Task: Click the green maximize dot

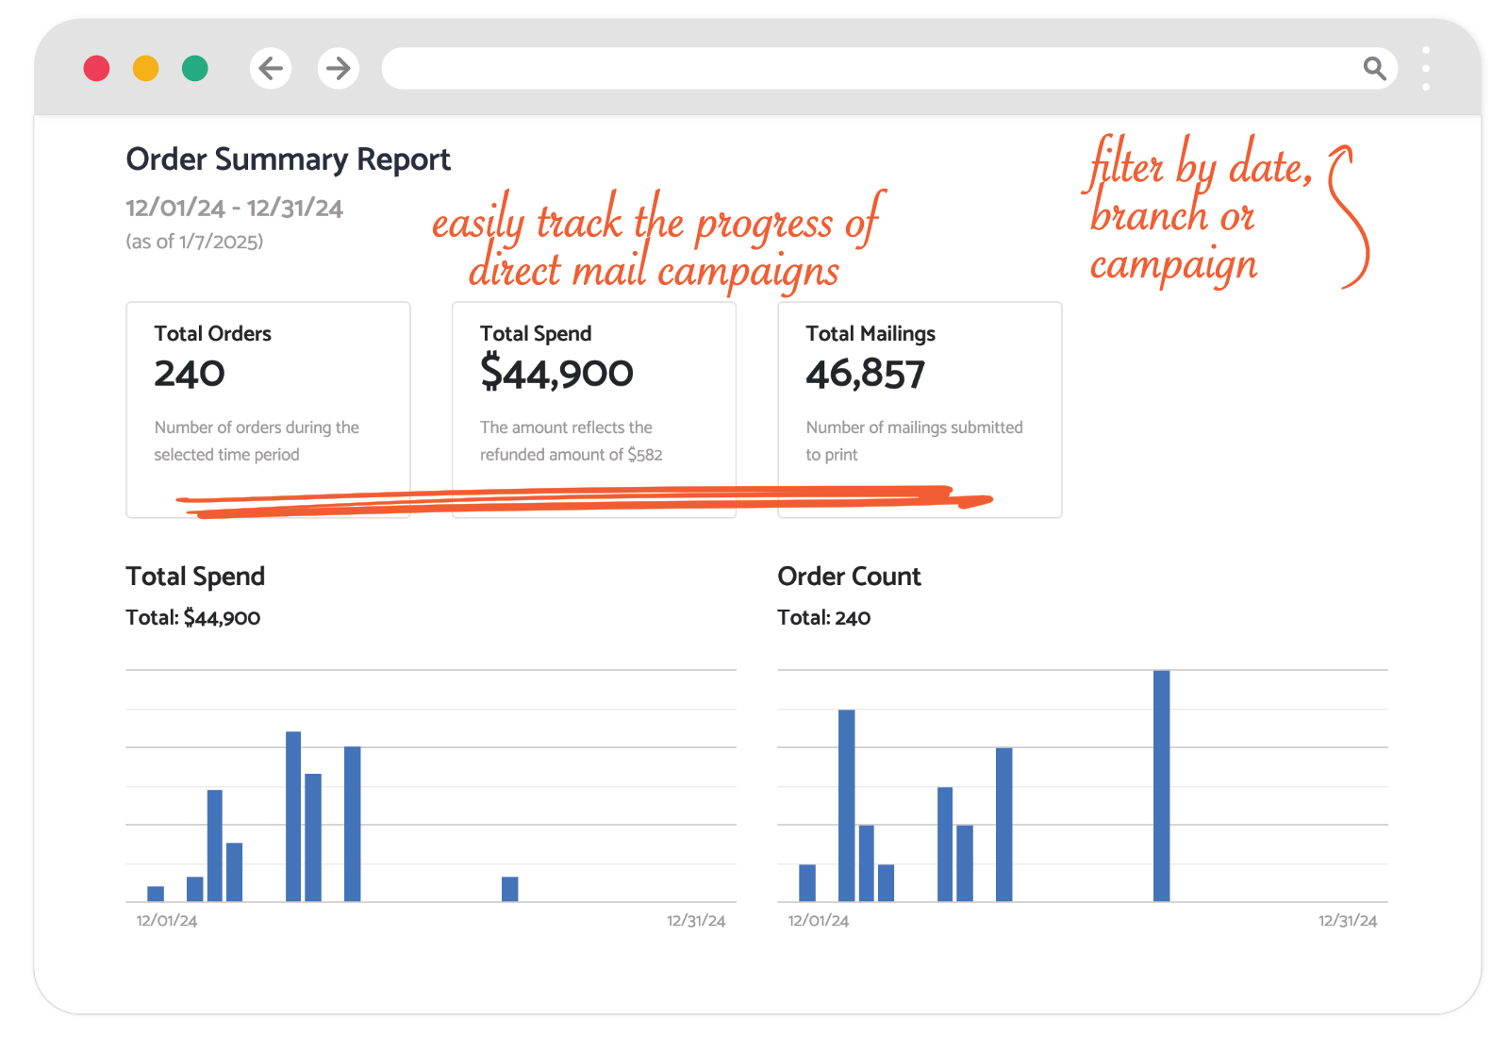Action: coord(194,68)
